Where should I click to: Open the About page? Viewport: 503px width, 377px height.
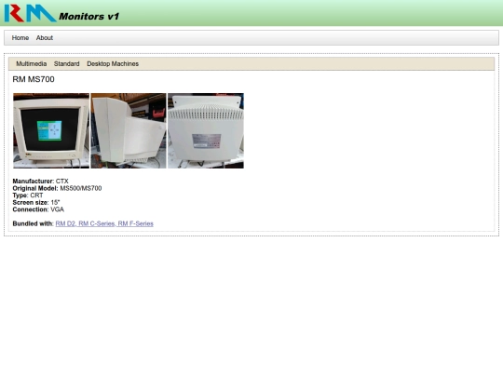tap(45, 38)
